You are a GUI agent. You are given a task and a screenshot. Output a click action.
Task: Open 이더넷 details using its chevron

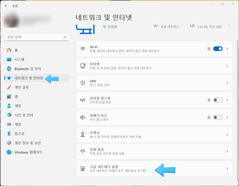tap(227, 66)
